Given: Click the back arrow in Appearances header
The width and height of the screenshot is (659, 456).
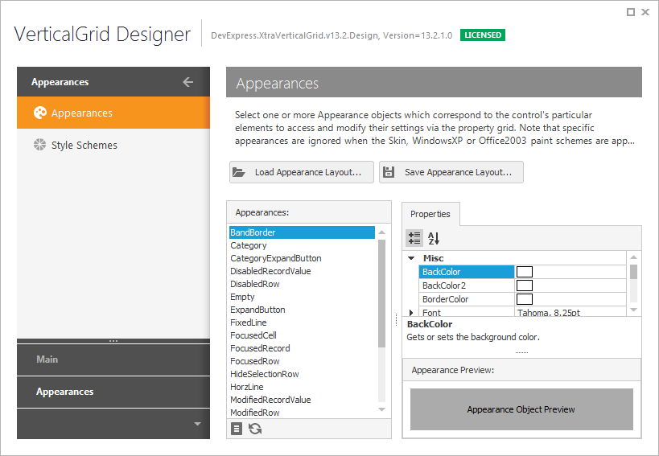Looking at the screenshot, I should tap(187, 82).
